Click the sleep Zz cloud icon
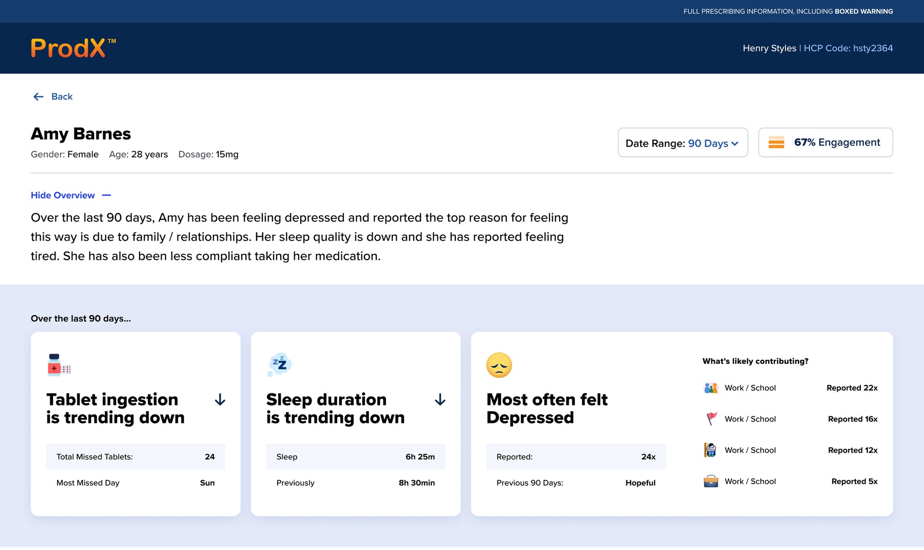This screenshot has width=924, height=550. [279, 364]
